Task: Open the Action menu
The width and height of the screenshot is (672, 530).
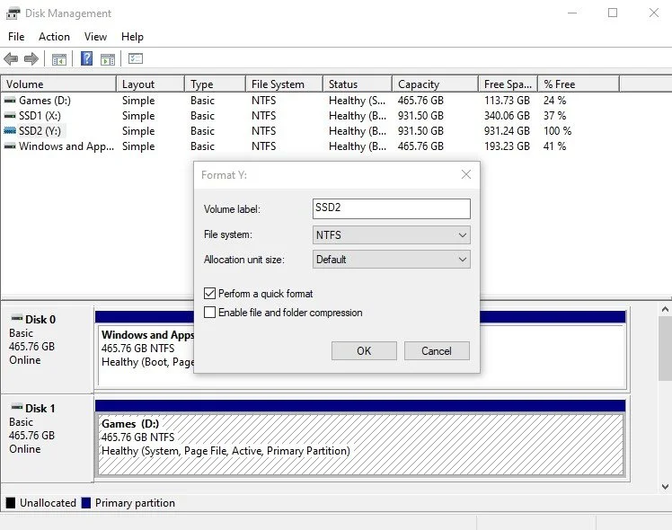Action: click(x=54, y=37)
